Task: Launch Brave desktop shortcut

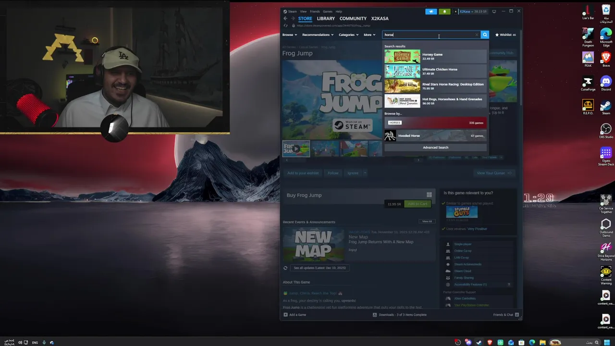Action: pyautogui.click(x=606, y=60)
